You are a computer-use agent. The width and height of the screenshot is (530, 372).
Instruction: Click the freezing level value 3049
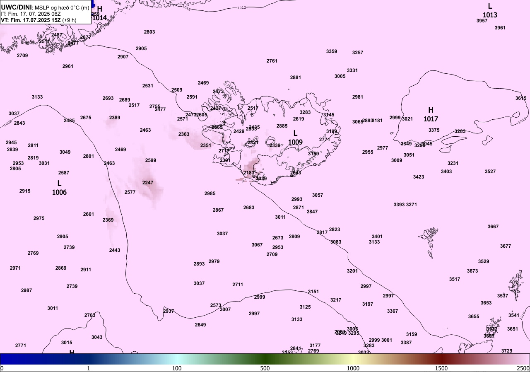point(65,152)
